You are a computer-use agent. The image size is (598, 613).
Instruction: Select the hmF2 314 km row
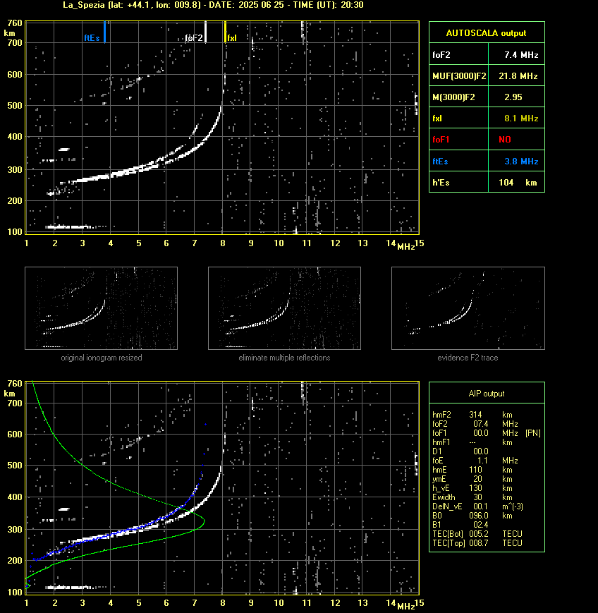(472, 415)
